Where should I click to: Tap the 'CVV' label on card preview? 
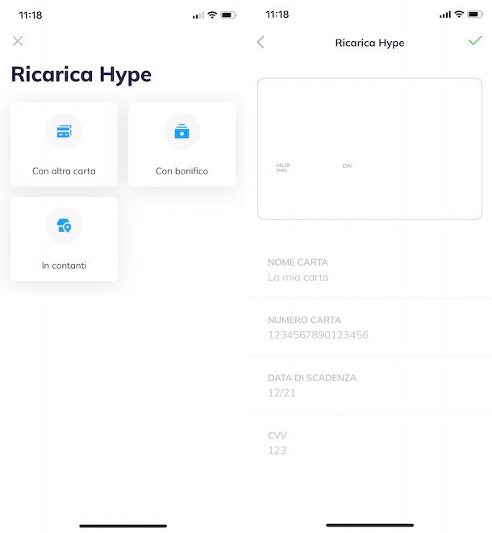coord(347,166)
